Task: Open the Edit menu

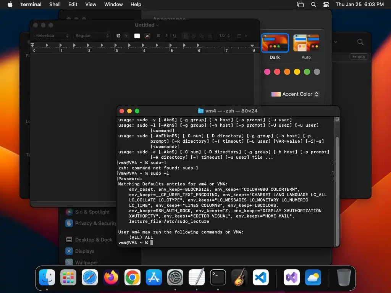Action: pyautogui.click(x=73, y=5)
